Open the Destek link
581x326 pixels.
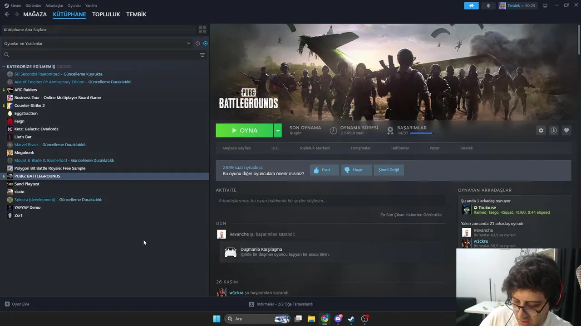click(x=467, y=148)
